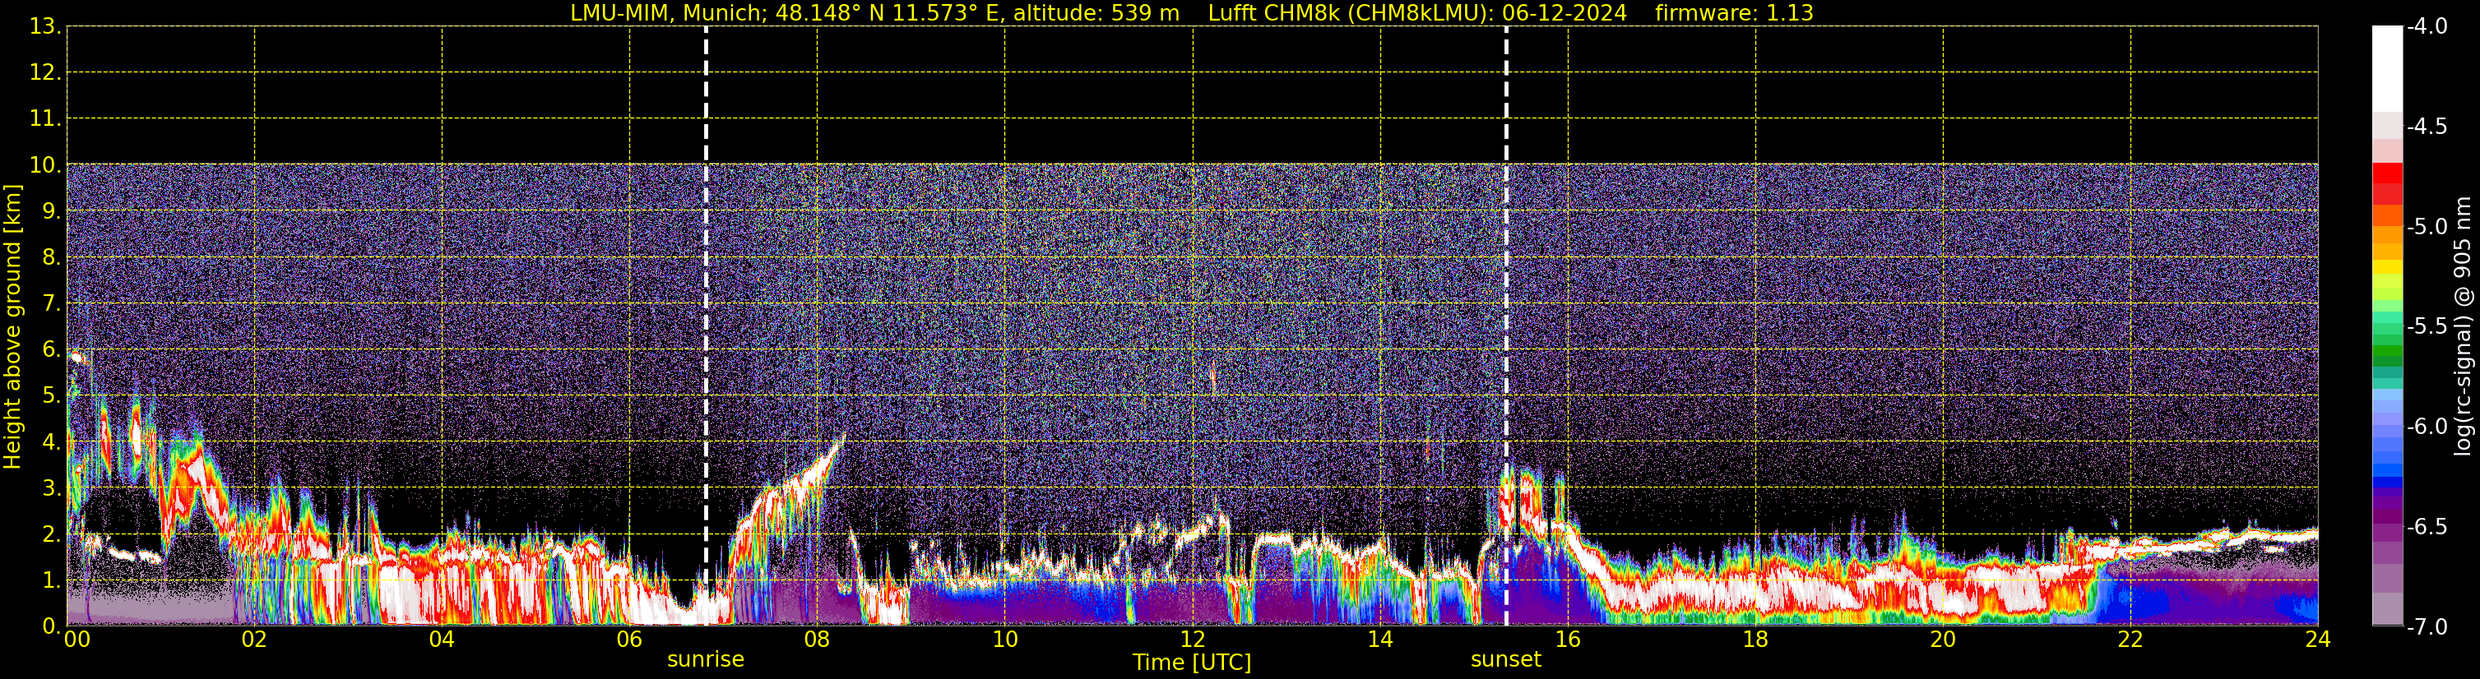
Task: Click the '20' time axis tick label
Action: [x=1943, y=640]
